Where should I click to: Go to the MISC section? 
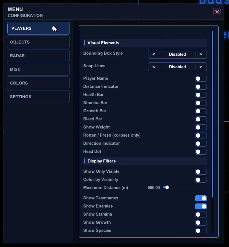click(38, 69)
